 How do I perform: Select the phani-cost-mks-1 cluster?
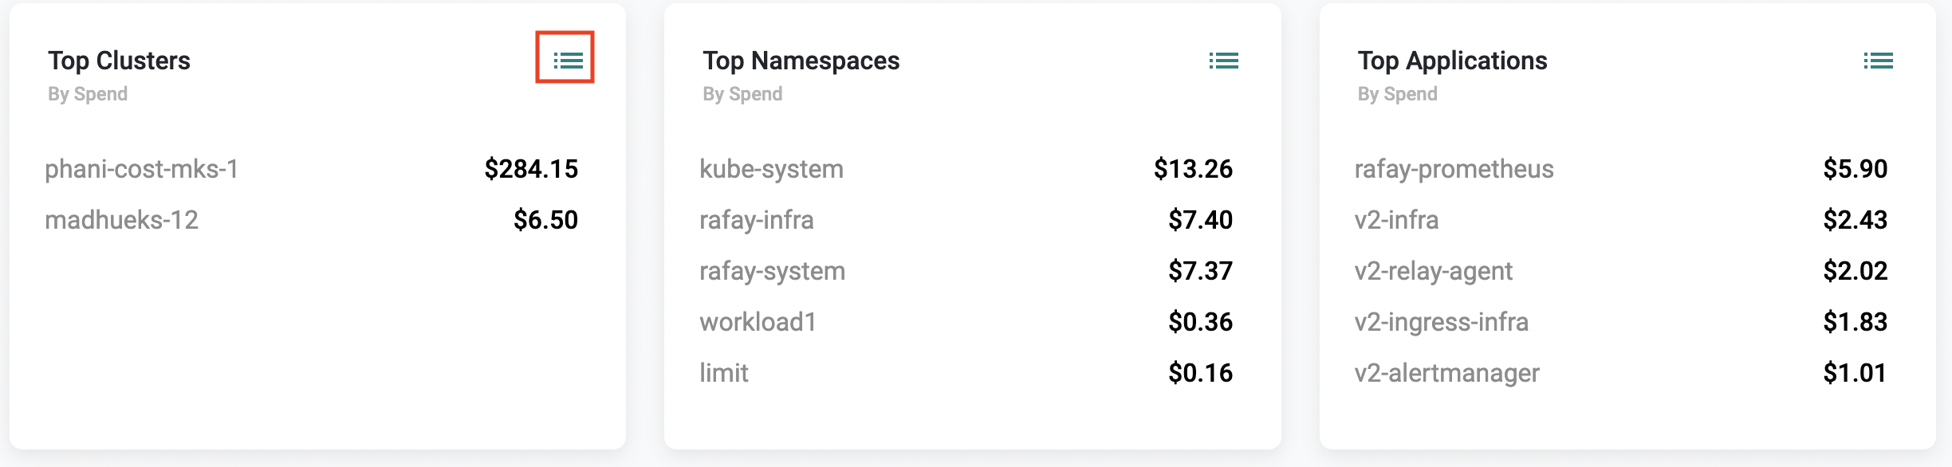click(142, 169)
